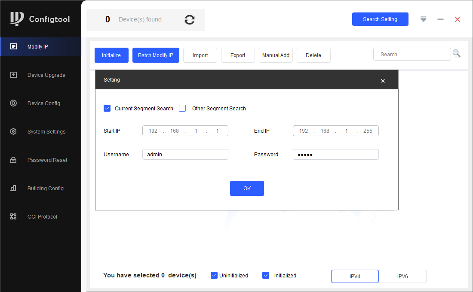Switch to the IPV6 tab

pos(402,277)
